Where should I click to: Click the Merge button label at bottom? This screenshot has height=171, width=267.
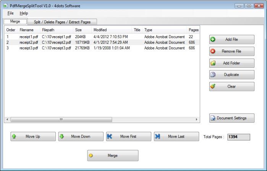(113, 155)
